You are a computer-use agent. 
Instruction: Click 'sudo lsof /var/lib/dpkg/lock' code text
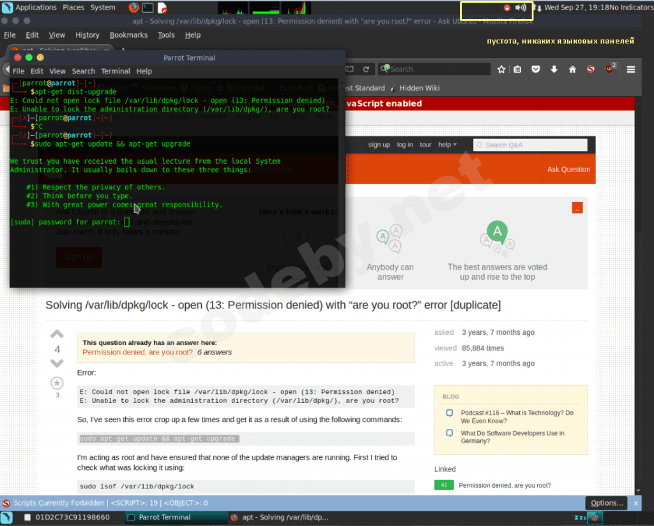(x=137, y=486)
